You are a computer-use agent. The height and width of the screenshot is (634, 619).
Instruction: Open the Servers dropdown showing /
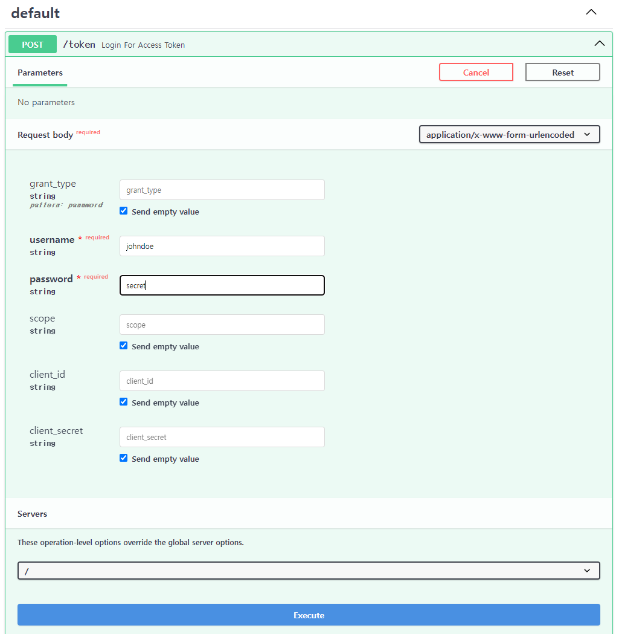click(309, 571)
